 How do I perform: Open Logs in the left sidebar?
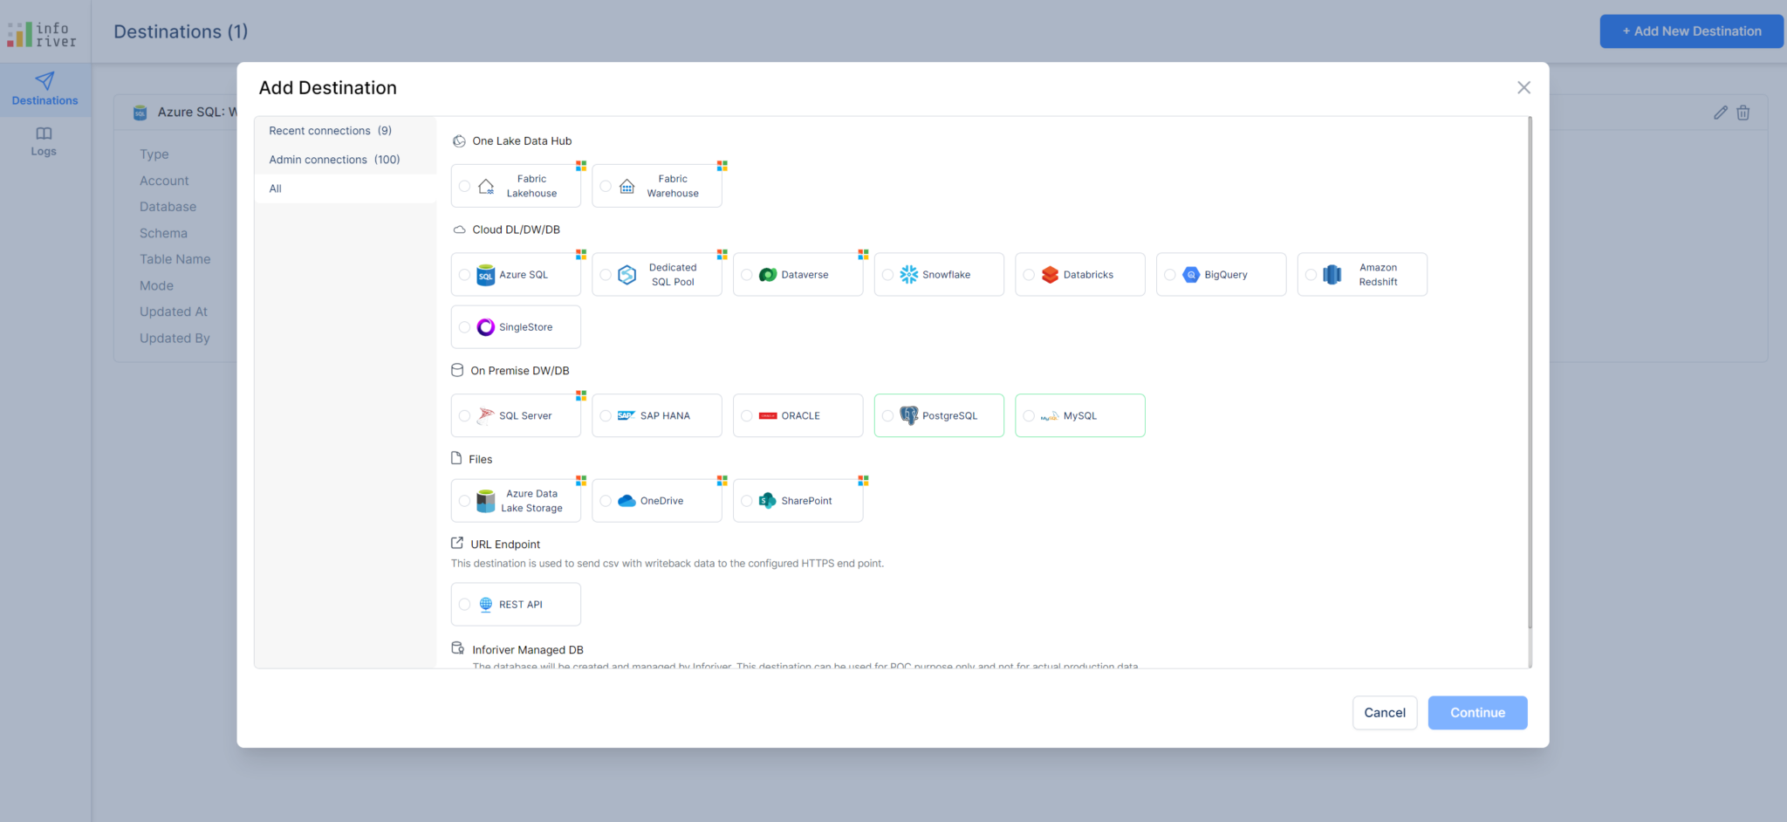pos(44,141)
